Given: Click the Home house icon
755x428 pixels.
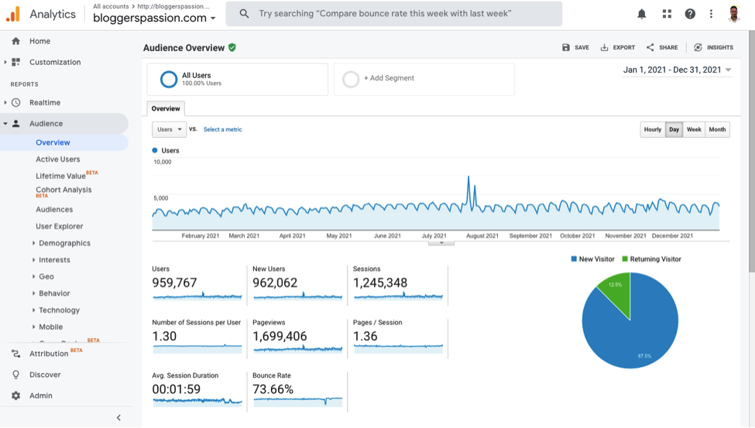Looking at the screenshot, I should tap(16, 41).
